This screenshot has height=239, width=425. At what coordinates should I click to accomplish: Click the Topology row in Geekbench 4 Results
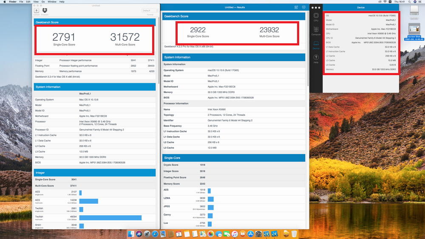[234, 115]
